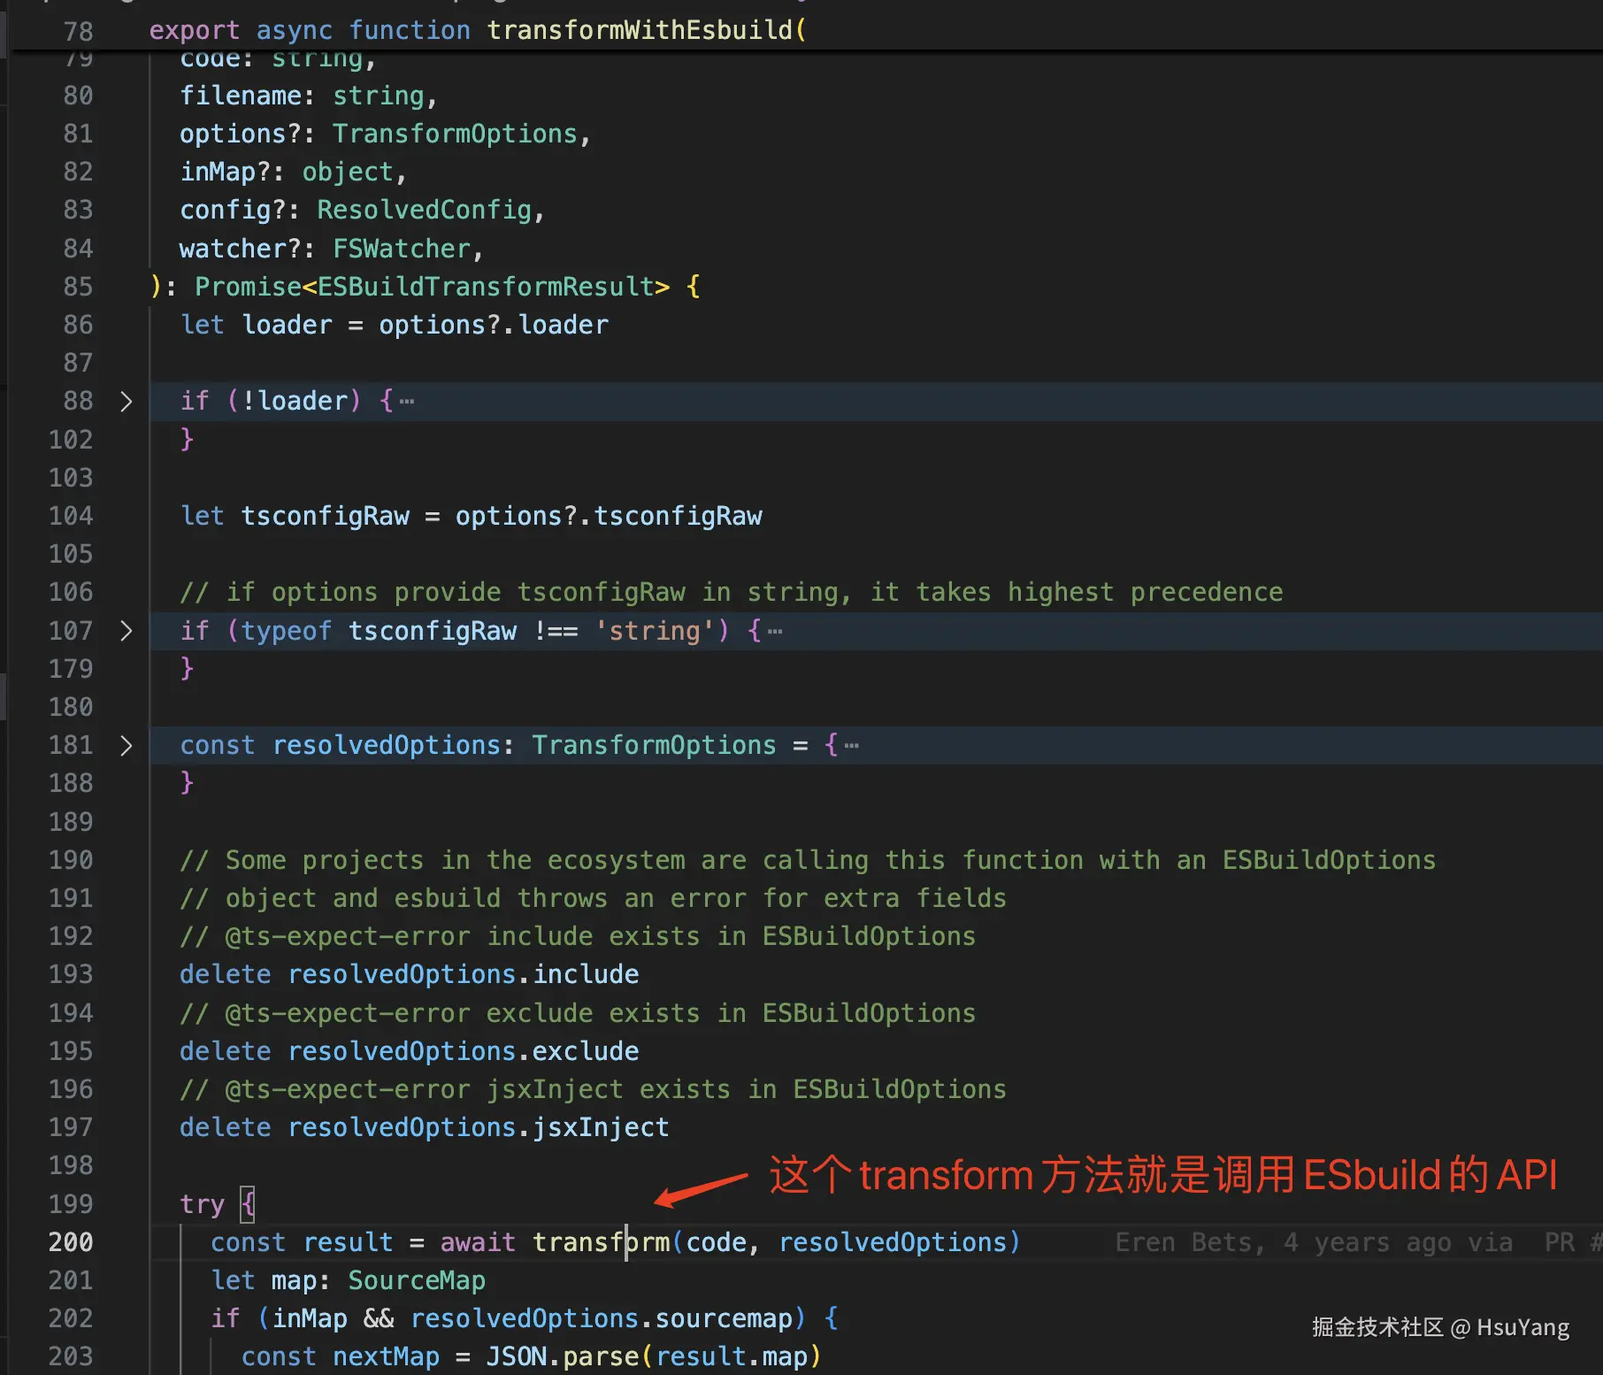Click line number 88 in gutter

coord(78,402)
